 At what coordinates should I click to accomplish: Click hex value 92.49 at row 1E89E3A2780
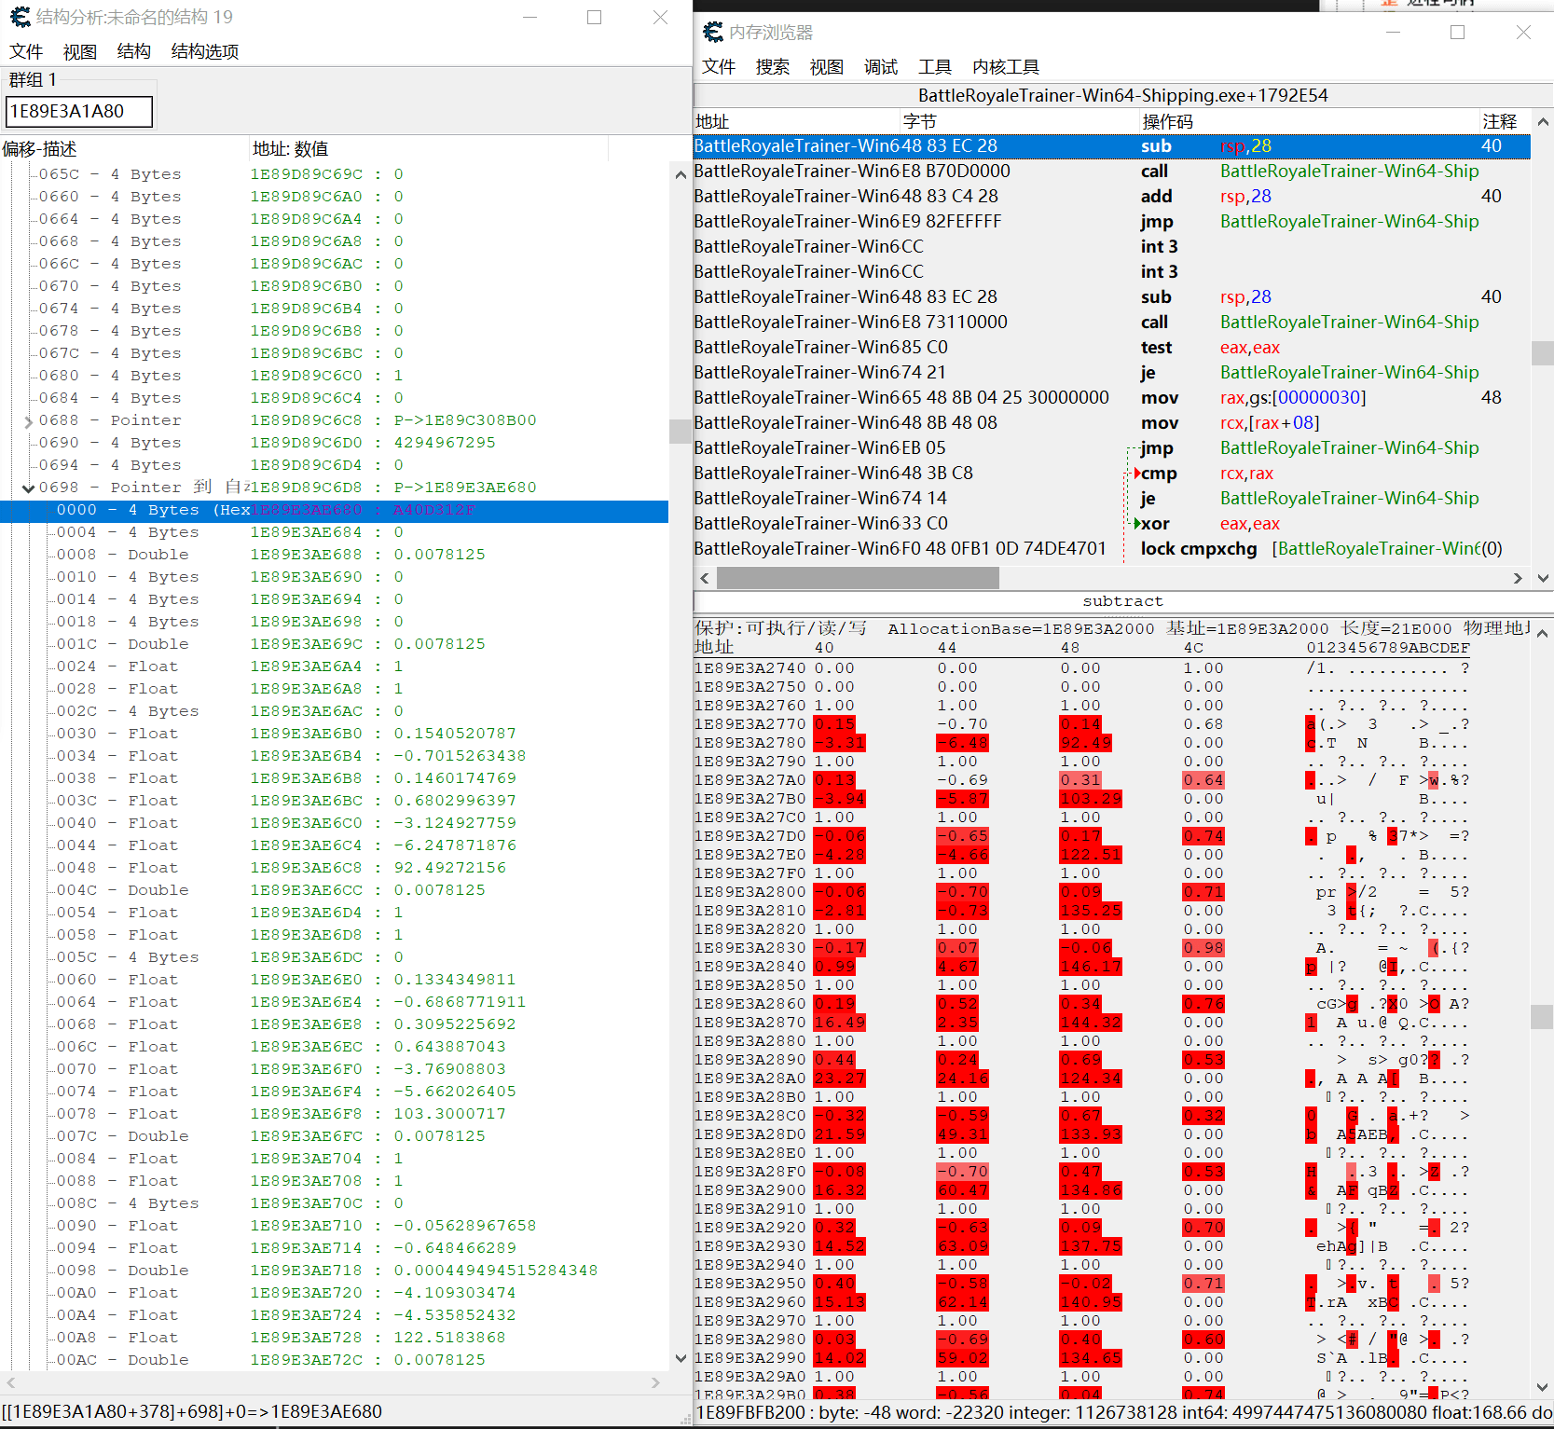[1086, 743]
